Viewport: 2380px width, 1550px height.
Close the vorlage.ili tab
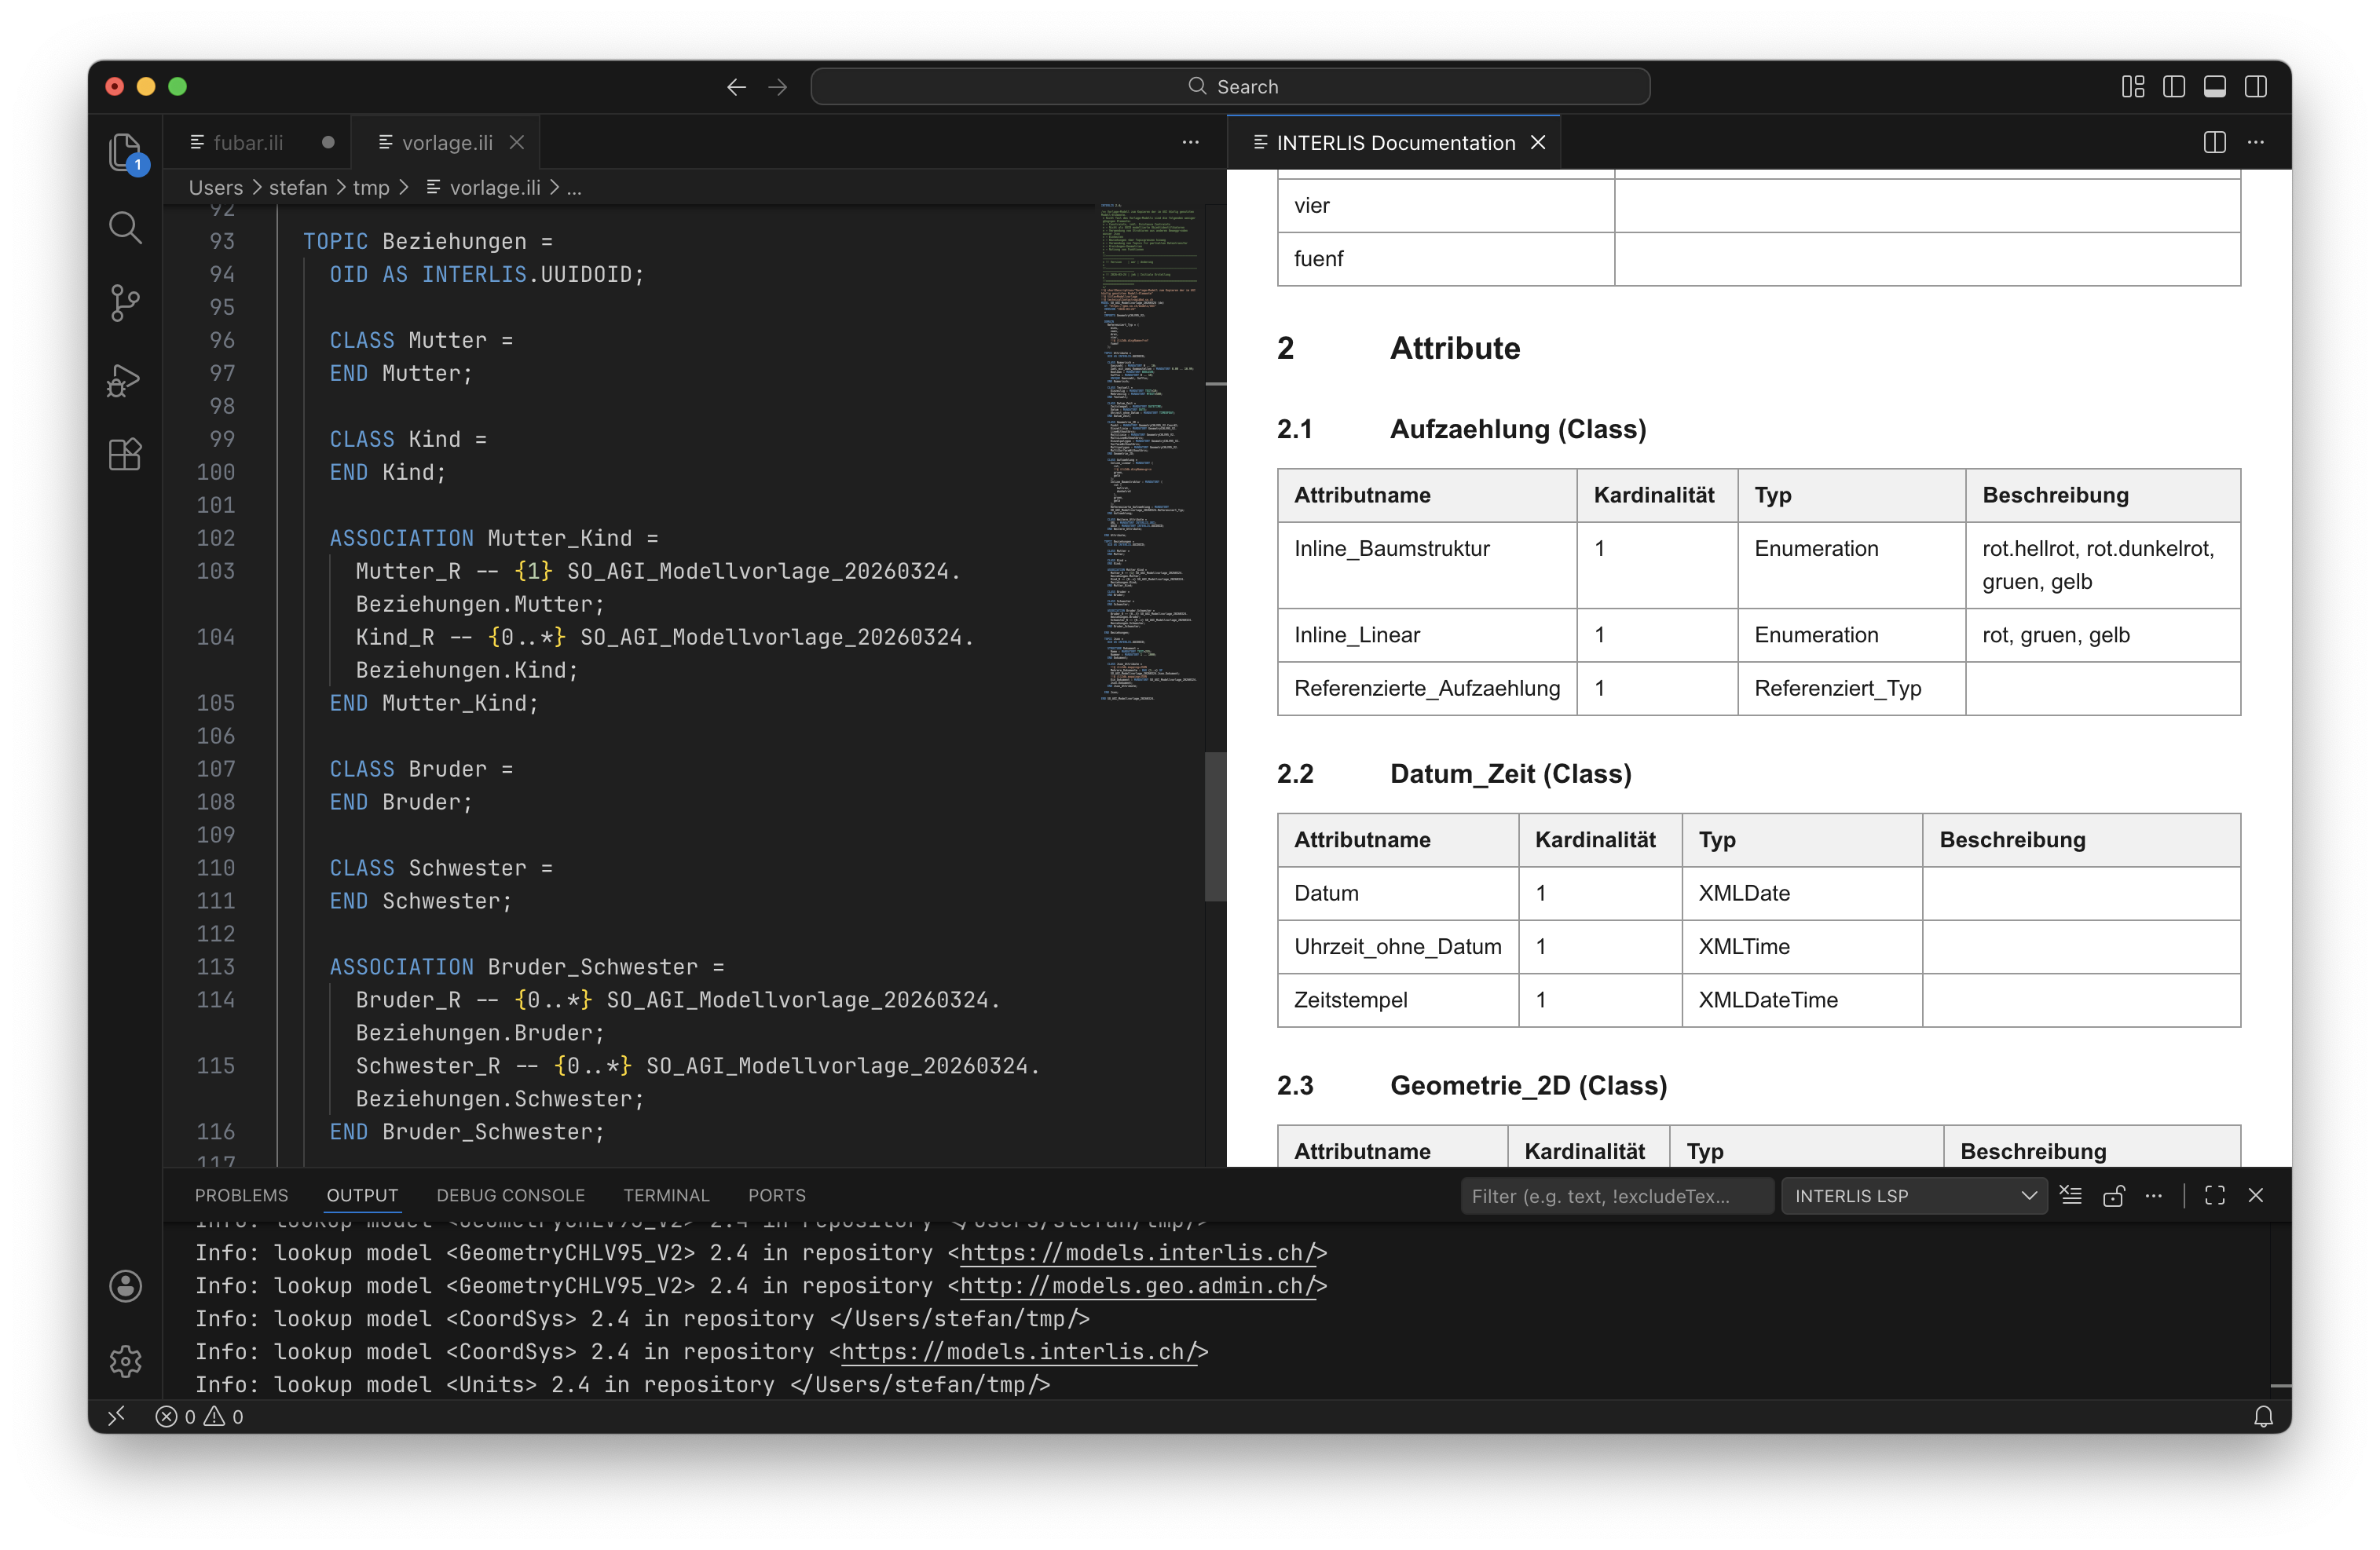click(517, 143)
